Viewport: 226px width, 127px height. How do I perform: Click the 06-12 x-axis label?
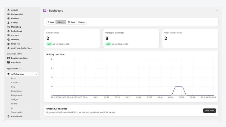[x=214, y=97]
